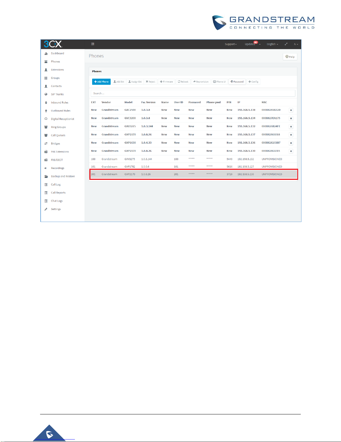Click the Help button

pyautogui.click(x=290, y=57)
